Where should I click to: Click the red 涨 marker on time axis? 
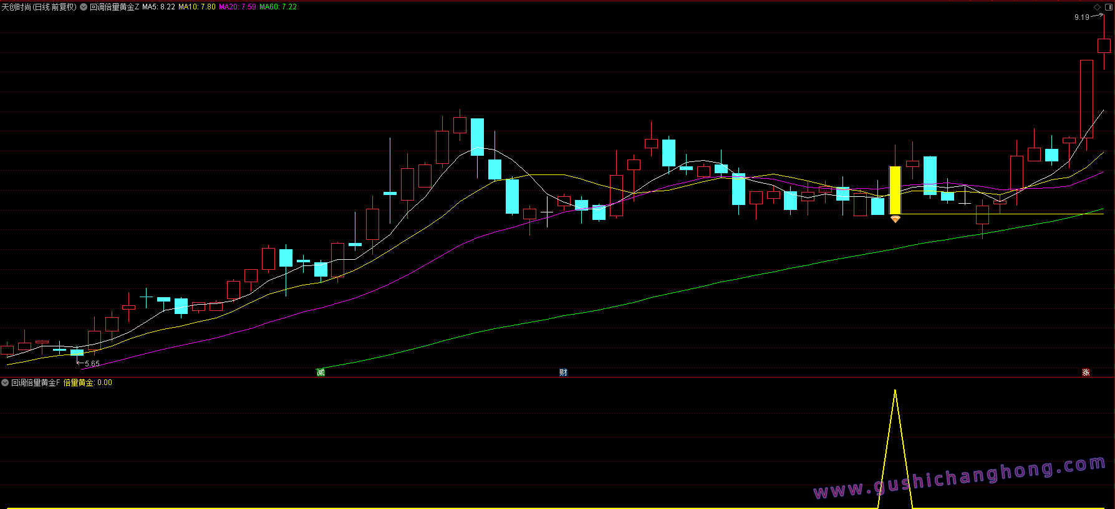coord(1086,373)
